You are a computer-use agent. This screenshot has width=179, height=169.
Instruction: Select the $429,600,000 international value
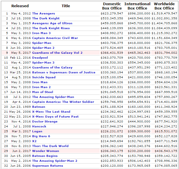coord(139,136)
